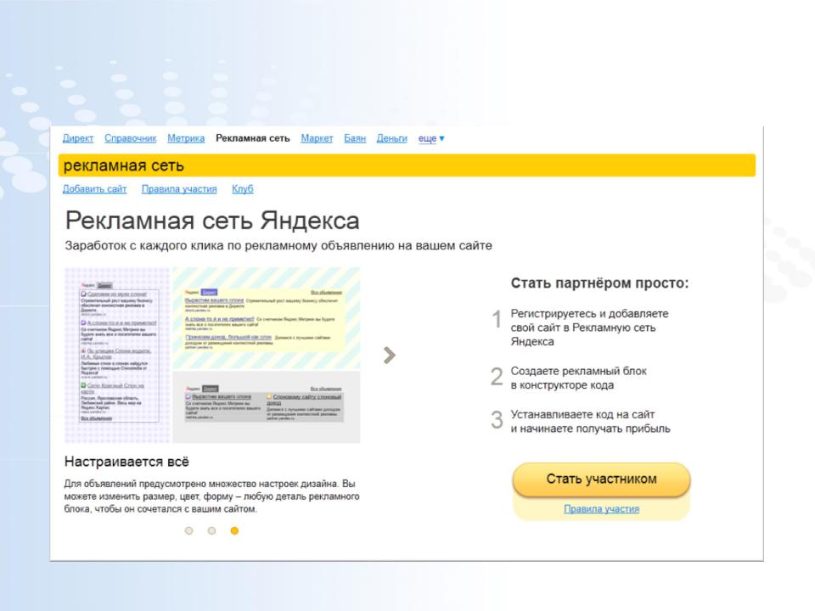Open the Баян link
Viewport: 815px width, 611px height.
tap(355, 138)
